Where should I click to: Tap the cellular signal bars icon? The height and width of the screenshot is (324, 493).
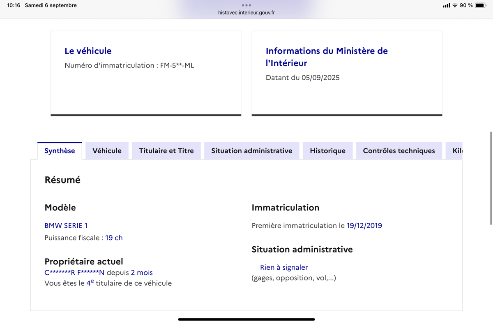coord(446,5)
